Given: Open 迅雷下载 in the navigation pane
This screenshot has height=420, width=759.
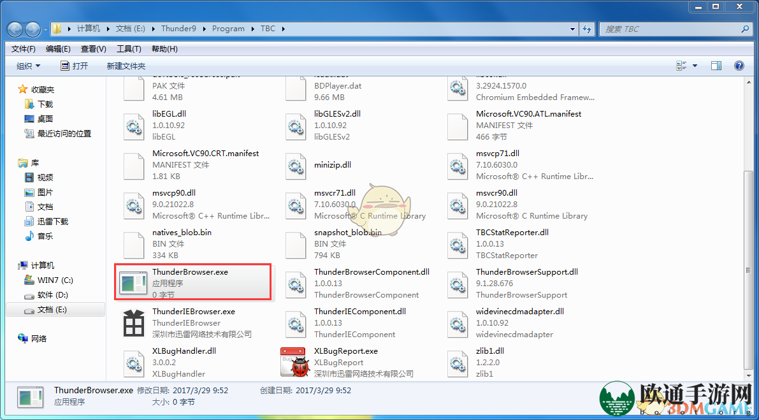Looking at the screenshot, I should (53, 222).
